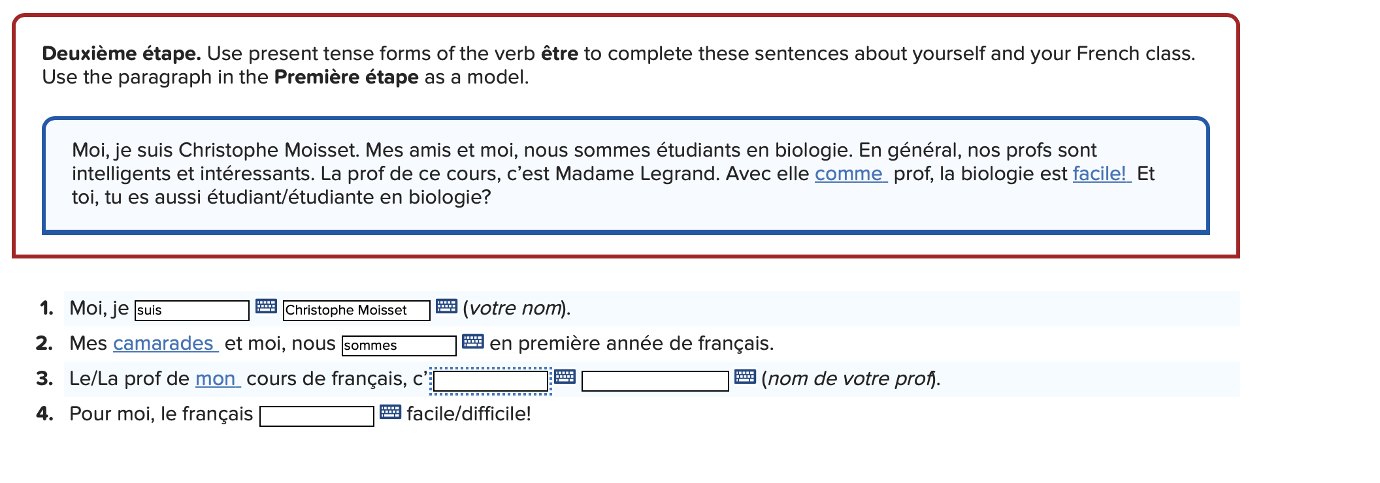1380x483 pixels.
Task: Click the keyboard icon after 'Christophe Moisset' field
Action: pyautogui.click(x=448, y=306)
